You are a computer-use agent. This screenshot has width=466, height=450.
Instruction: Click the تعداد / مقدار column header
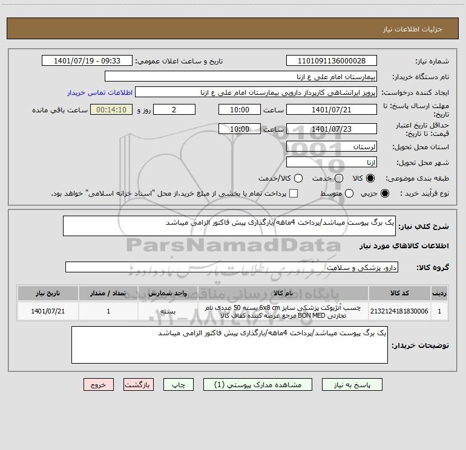click(108, 294)
